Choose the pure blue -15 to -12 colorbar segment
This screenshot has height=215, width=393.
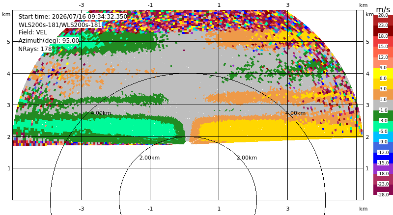point(383,158)
